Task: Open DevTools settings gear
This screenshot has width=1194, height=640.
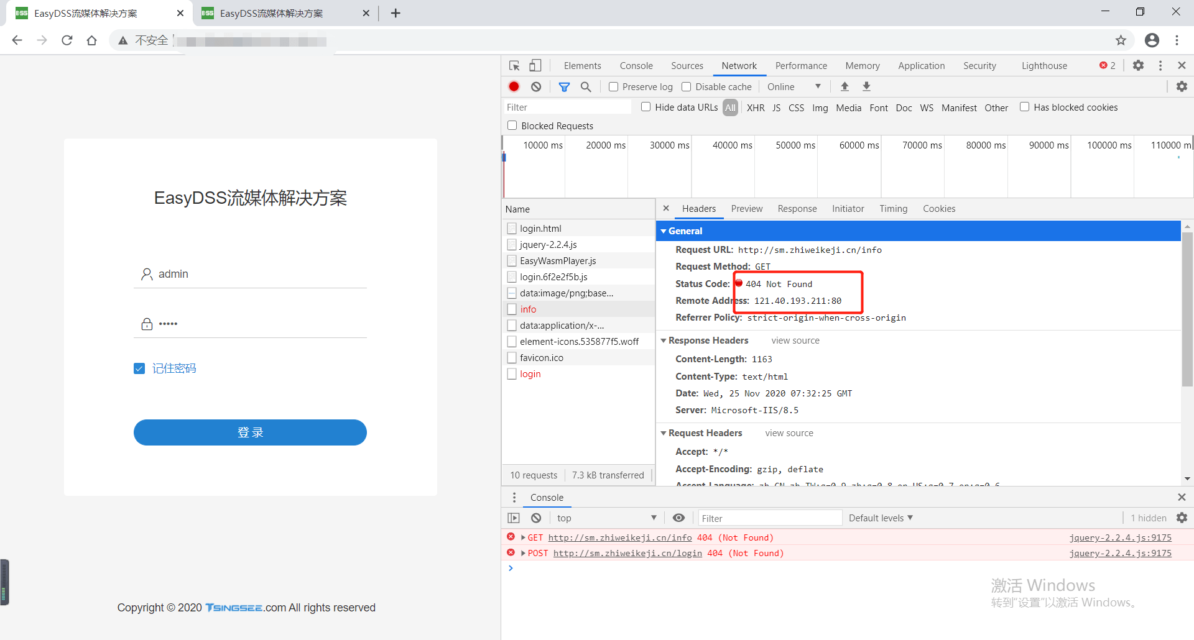Action: (x=1139, y=65)
